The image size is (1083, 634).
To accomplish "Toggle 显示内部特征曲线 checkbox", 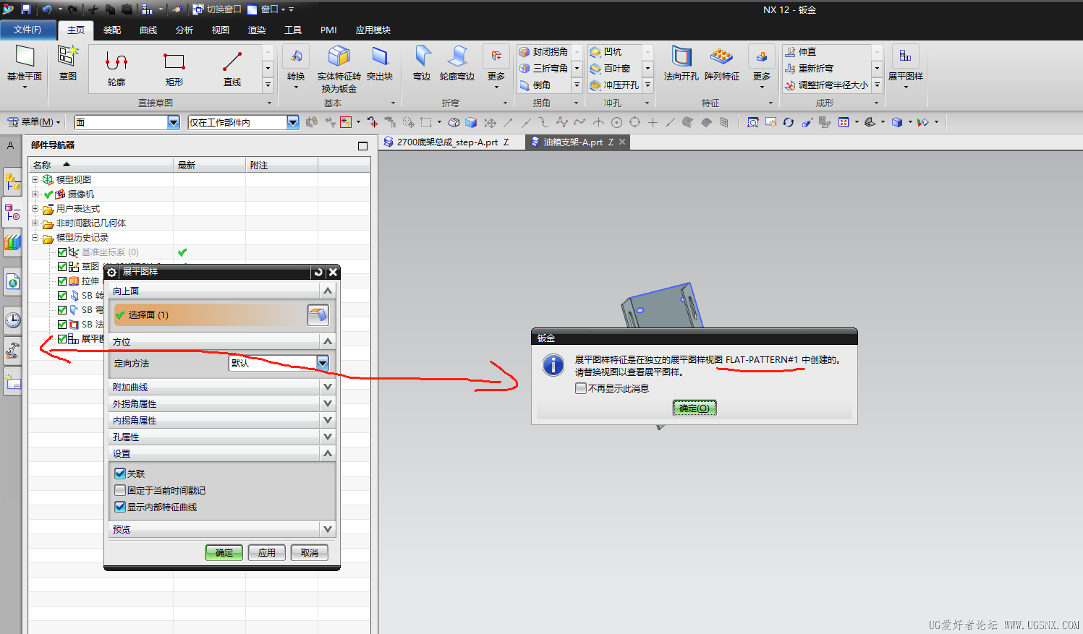I will coord(120,507).
